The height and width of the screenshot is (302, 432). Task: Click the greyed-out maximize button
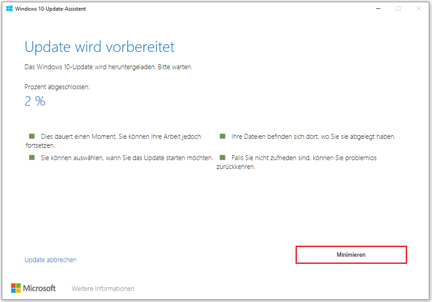click(x=398, y=8)
